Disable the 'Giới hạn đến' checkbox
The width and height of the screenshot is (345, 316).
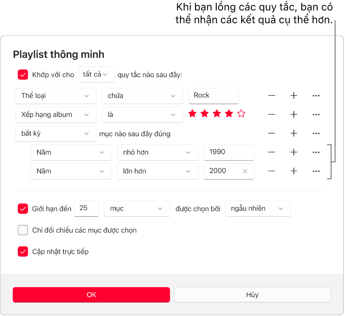[23, 209]
